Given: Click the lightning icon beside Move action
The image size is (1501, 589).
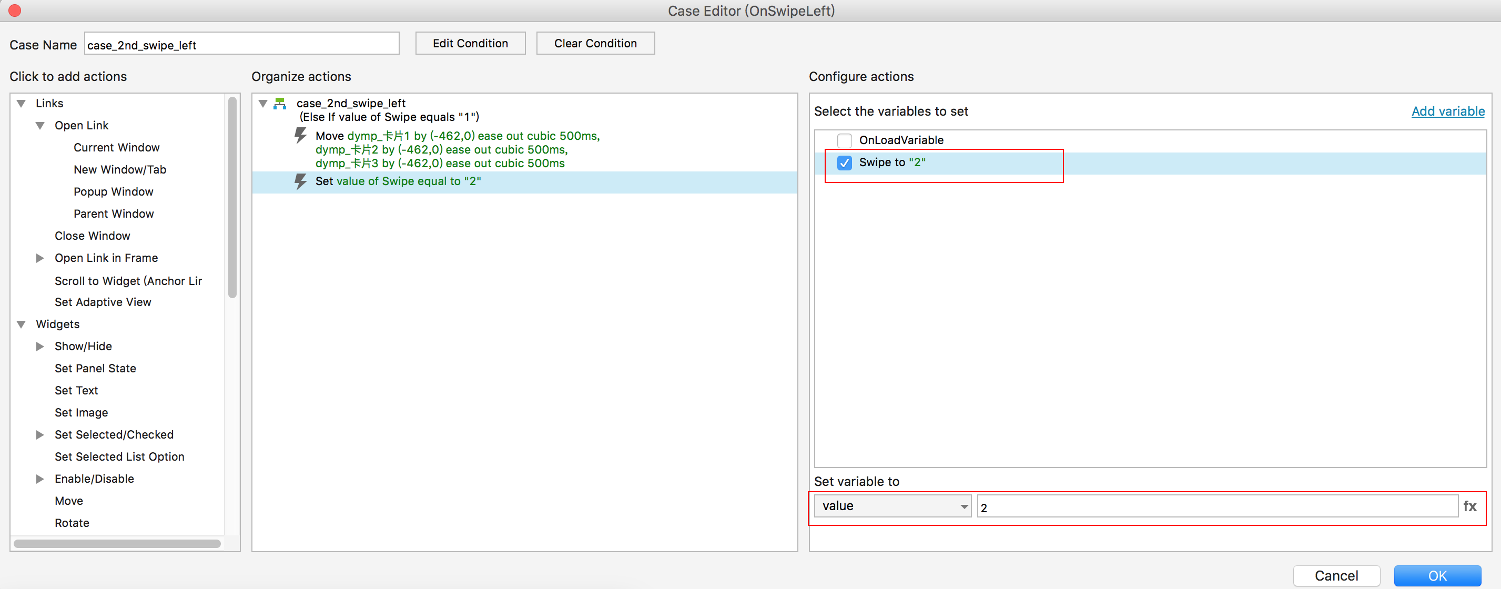Looking at the screenshot, I should tap(300, 136).
